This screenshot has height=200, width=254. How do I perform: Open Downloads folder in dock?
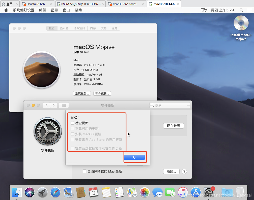click(x=227, y=192)
